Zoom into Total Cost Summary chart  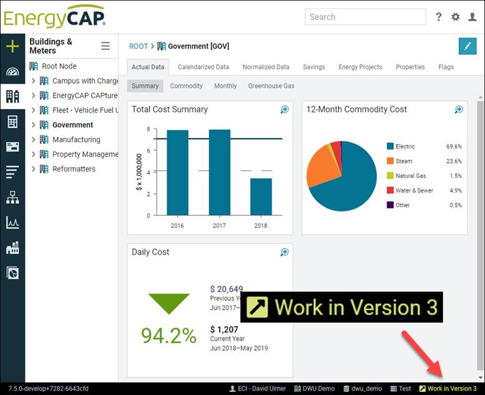(285, 110)
